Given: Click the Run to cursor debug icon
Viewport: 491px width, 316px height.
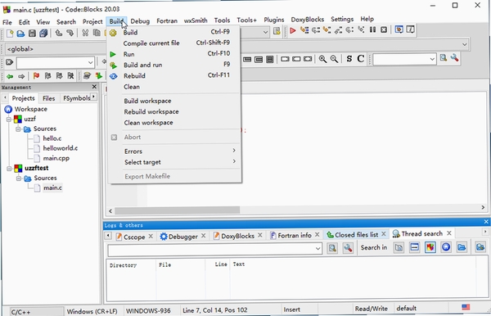Looking at the screenshot, I should (304, 30).
